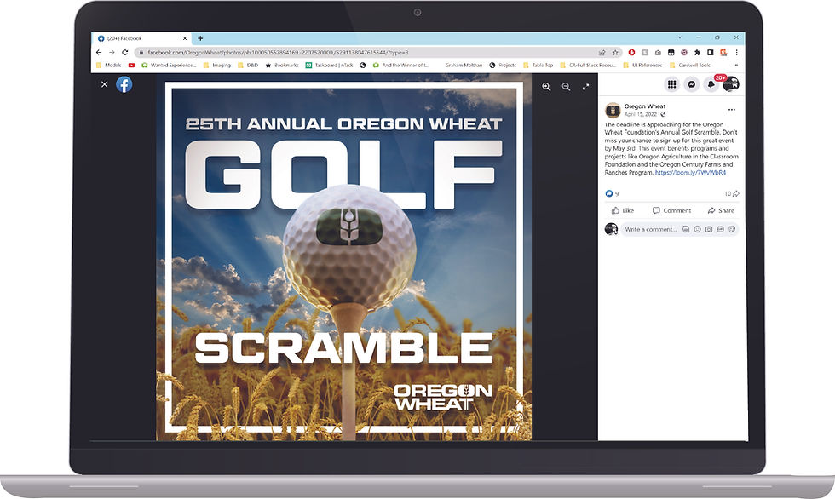Open the account profile picture menu

[x=731, y=84]
